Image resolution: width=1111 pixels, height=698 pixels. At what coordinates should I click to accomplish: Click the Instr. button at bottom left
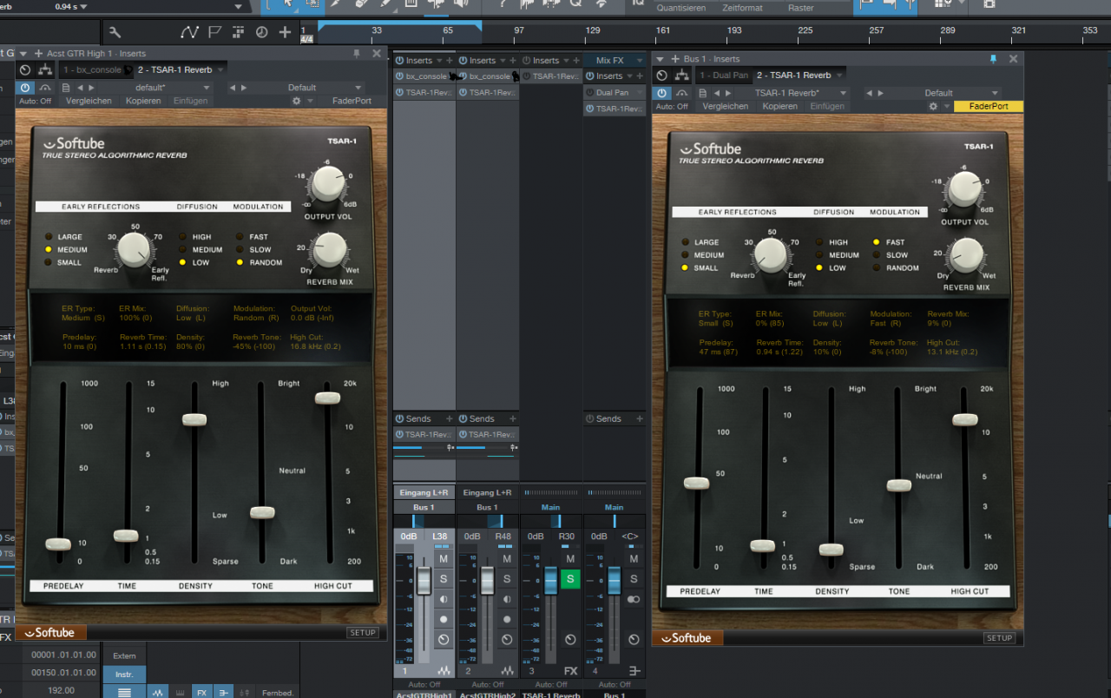coord(124,675)
